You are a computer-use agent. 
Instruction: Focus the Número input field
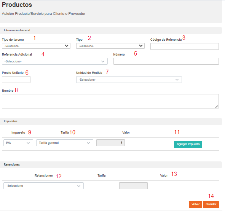click(166, 61)
